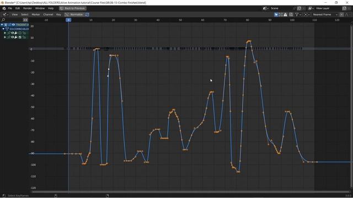Screen dimensions: 353x198
Task: Click the Select Keyframes status text
Action: click(x=18, y=196)
